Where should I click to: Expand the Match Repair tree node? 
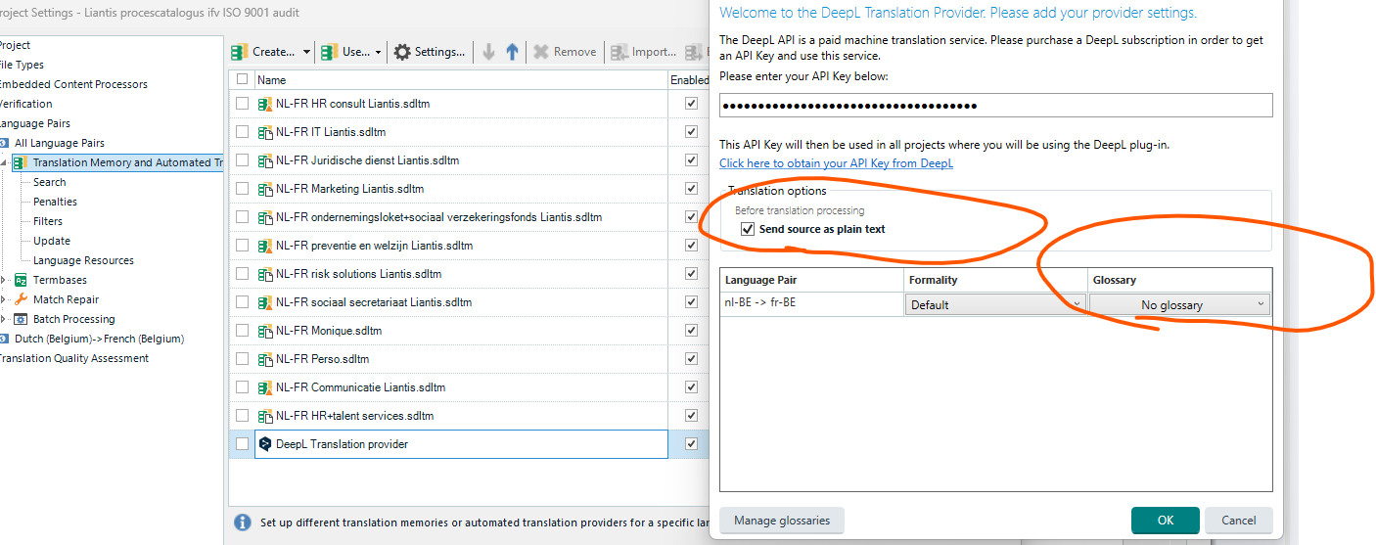pos(4,299)
